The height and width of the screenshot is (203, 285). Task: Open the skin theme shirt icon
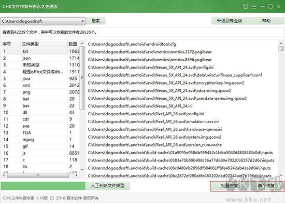(x=246, y=7)
